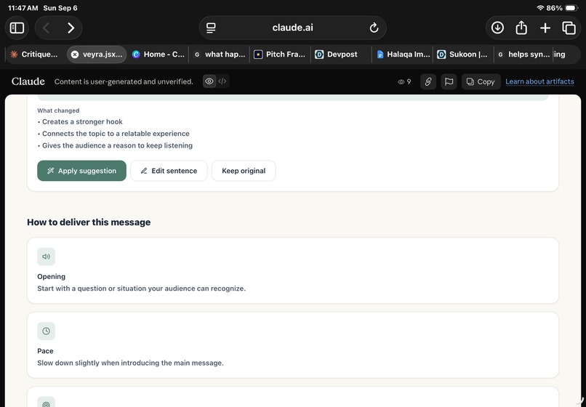Click the 'How to deliver this message' heading

point(89,222)
